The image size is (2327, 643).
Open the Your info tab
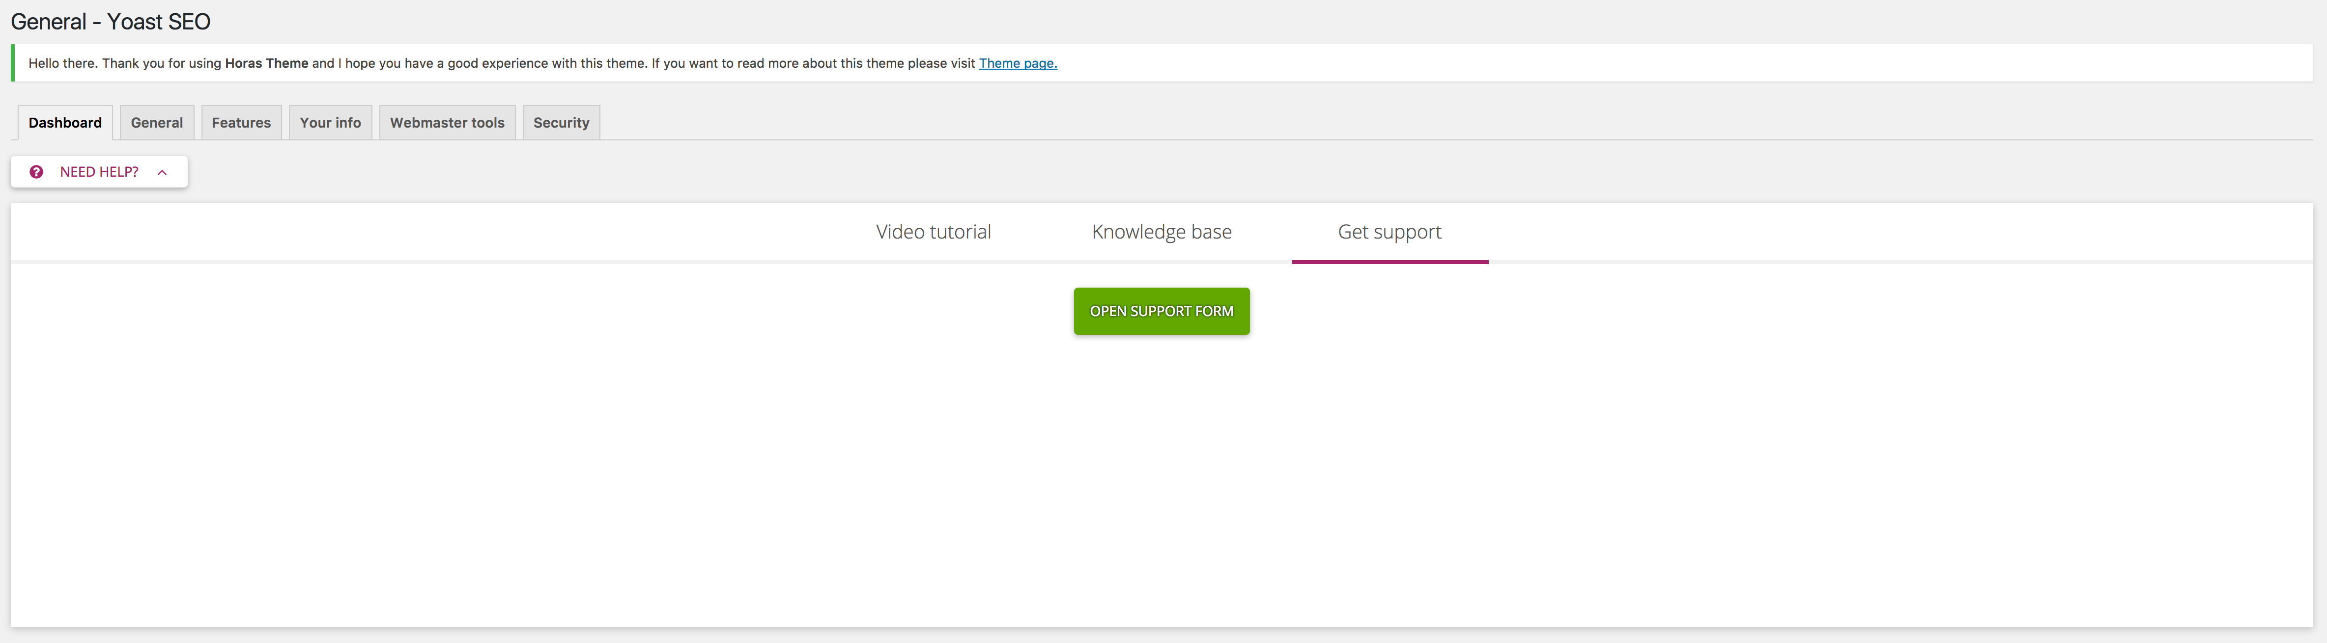pyautogui.click(x=330, y=122)
